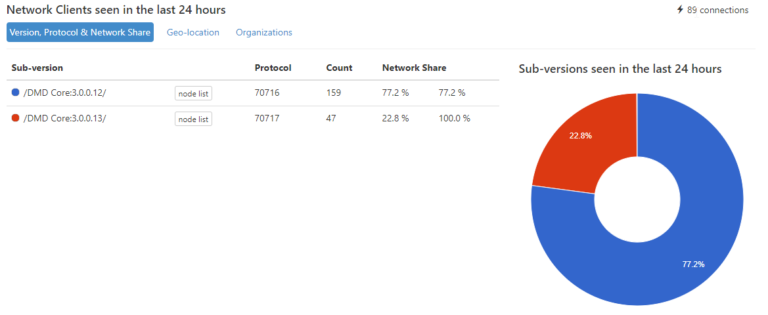Select the /DMD Core:3.0.0.13/ sub-version text

[64, 118]
